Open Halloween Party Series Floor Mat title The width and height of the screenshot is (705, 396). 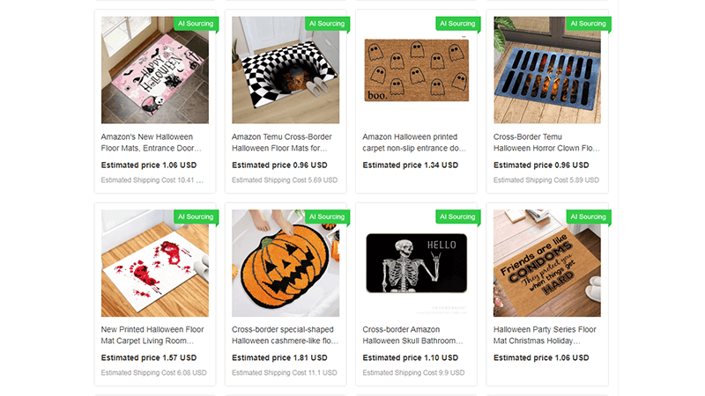(545, 335)
